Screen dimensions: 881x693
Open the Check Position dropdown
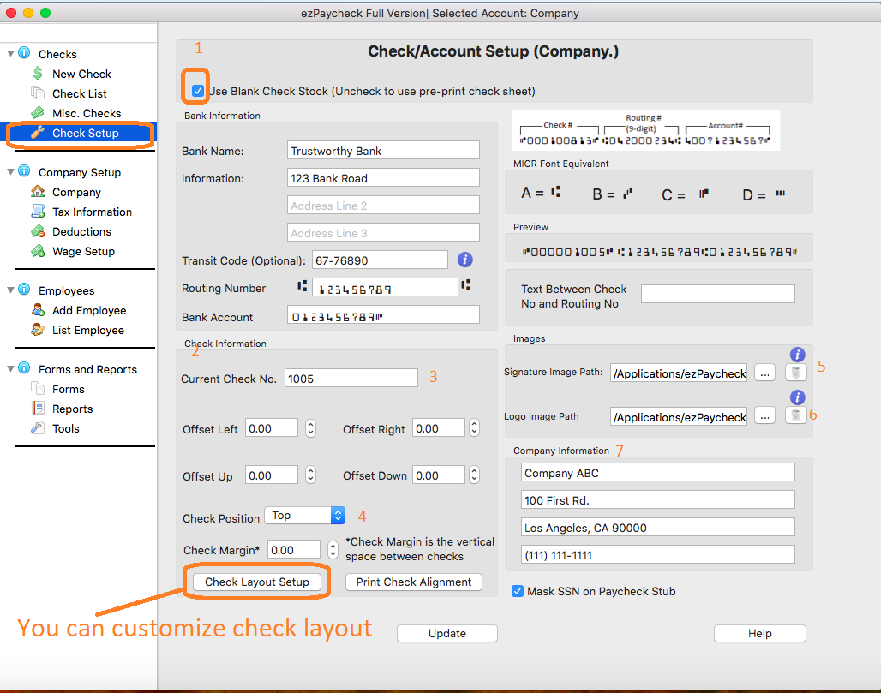click(x=304, y=515)
